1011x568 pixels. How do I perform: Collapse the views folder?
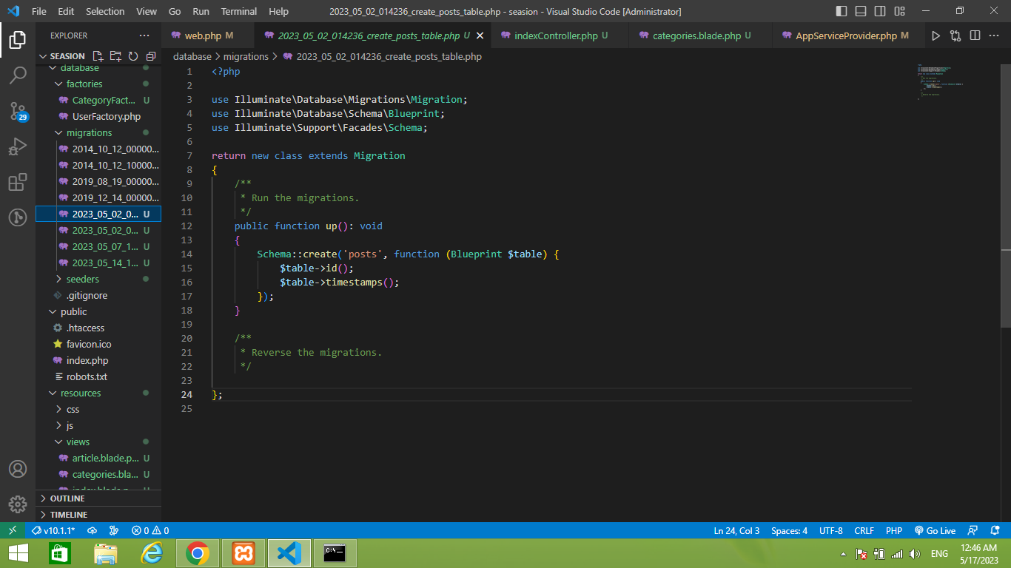tap(98, 442)
